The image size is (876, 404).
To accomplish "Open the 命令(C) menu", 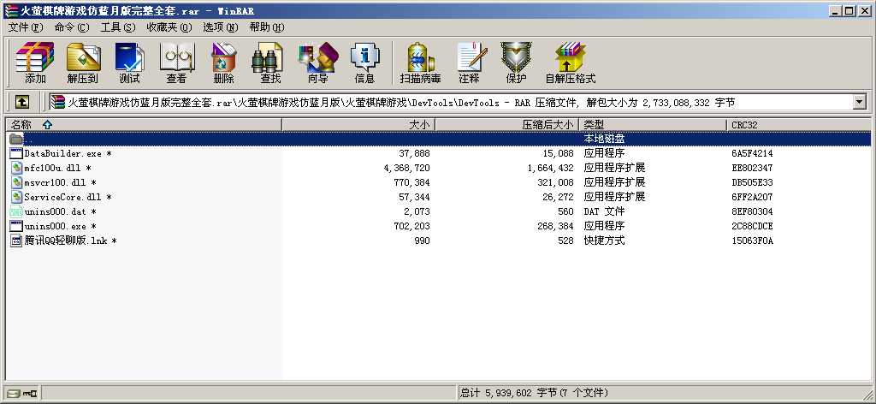I will point(72,27).
